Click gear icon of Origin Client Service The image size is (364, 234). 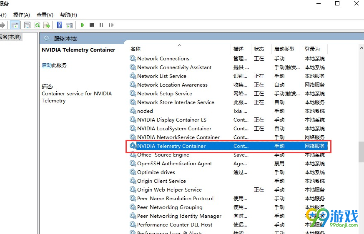click(x=133, y=181)
